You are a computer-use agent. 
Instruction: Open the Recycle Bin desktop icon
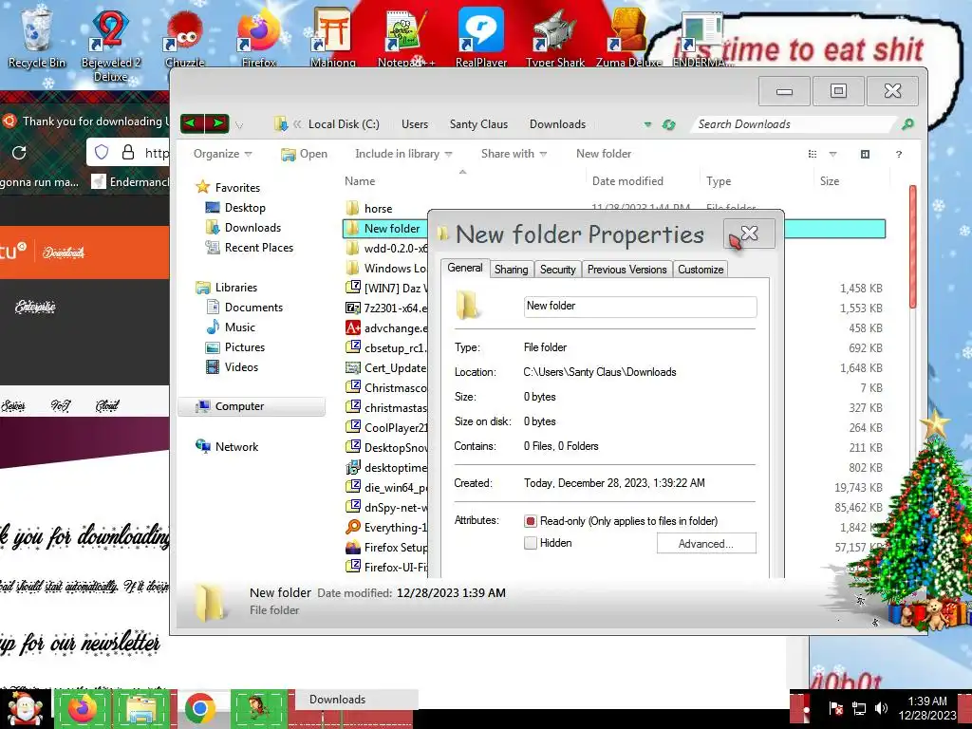36,37
